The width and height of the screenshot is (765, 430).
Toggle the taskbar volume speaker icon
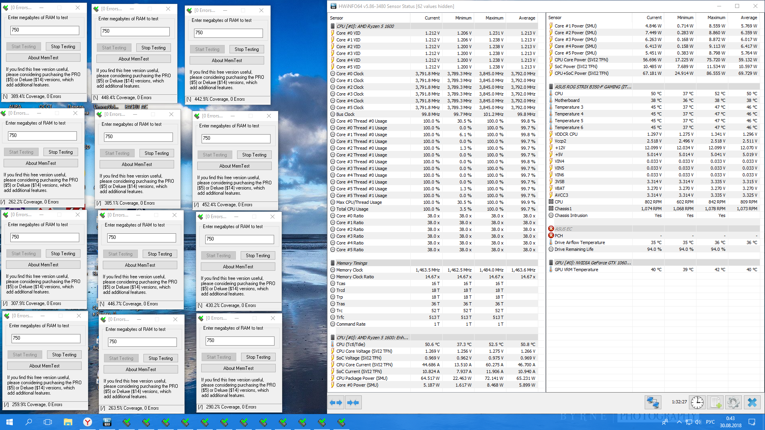[x=698, y=422]
